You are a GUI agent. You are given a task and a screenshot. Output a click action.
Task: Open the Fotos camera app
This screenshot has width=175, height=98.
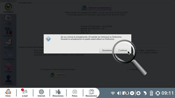75,93
